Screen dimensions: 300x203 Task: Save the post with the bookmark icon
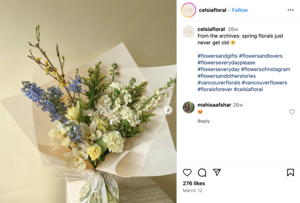point(290,172)
